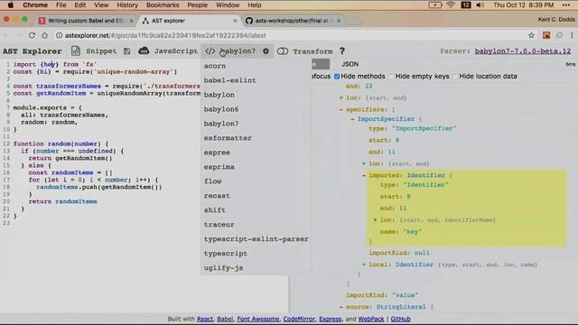Collapse the specifiers node

pos(341,109)
